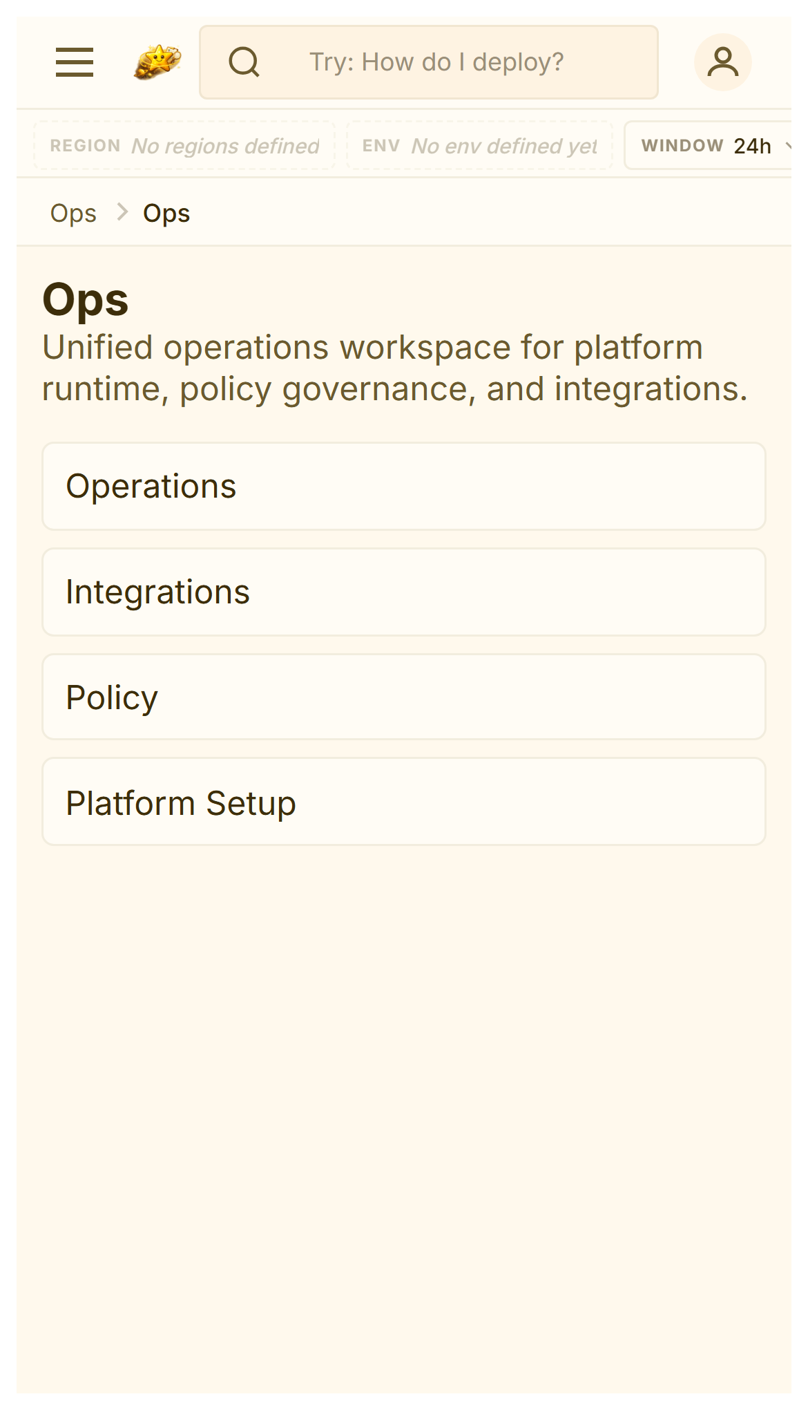
Task: Focus the 'How do I deploy?' search field
Action: click(436, 62)
